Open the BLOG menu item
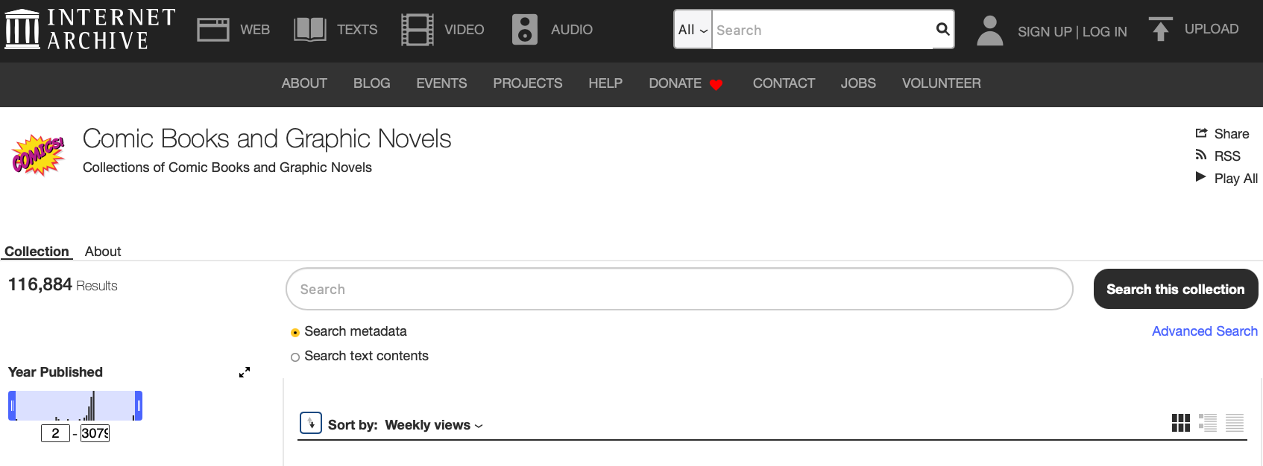 [372, 83]
